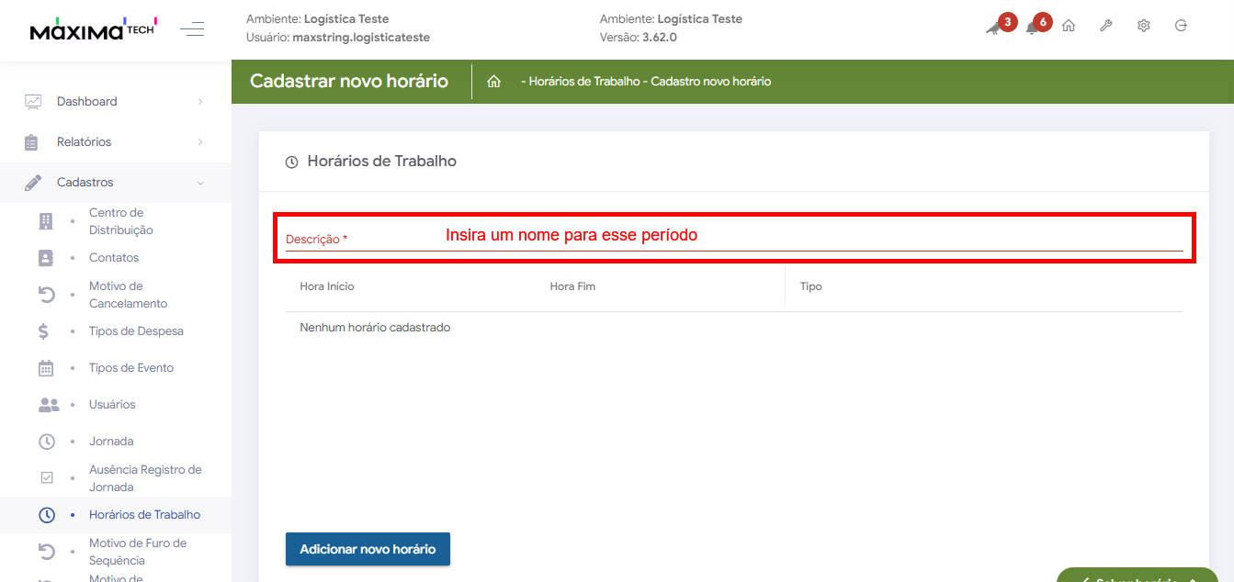Select Motivo de Furo de Sequência

coord(138,552)
